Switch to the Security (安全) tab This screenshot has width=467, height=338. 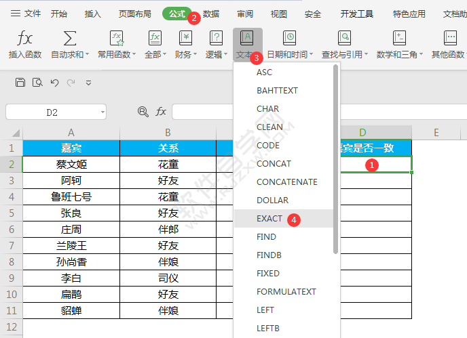(x=313, y=14)
